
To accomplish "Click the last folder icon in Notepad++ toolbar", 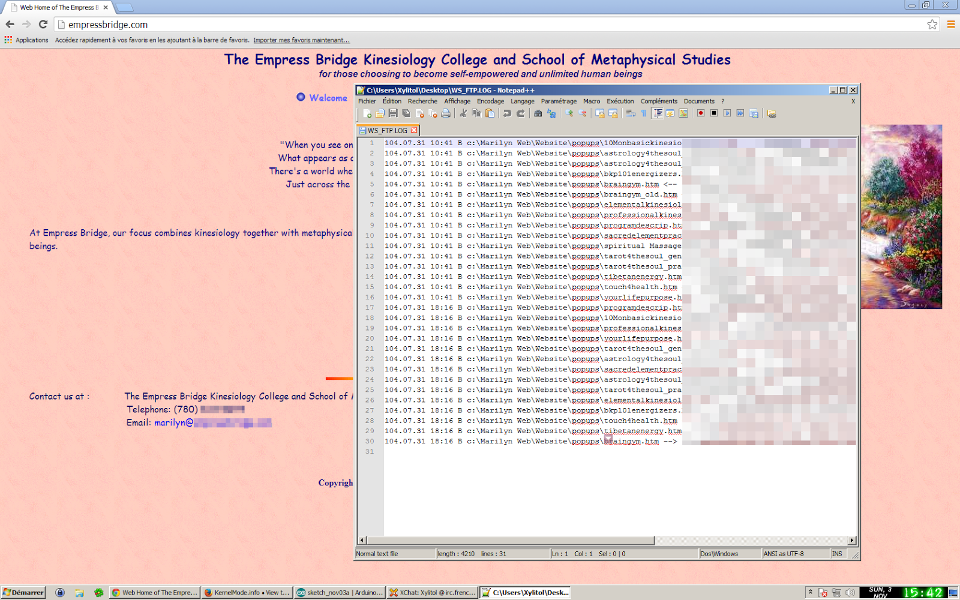I will click(x=772, y=113).
